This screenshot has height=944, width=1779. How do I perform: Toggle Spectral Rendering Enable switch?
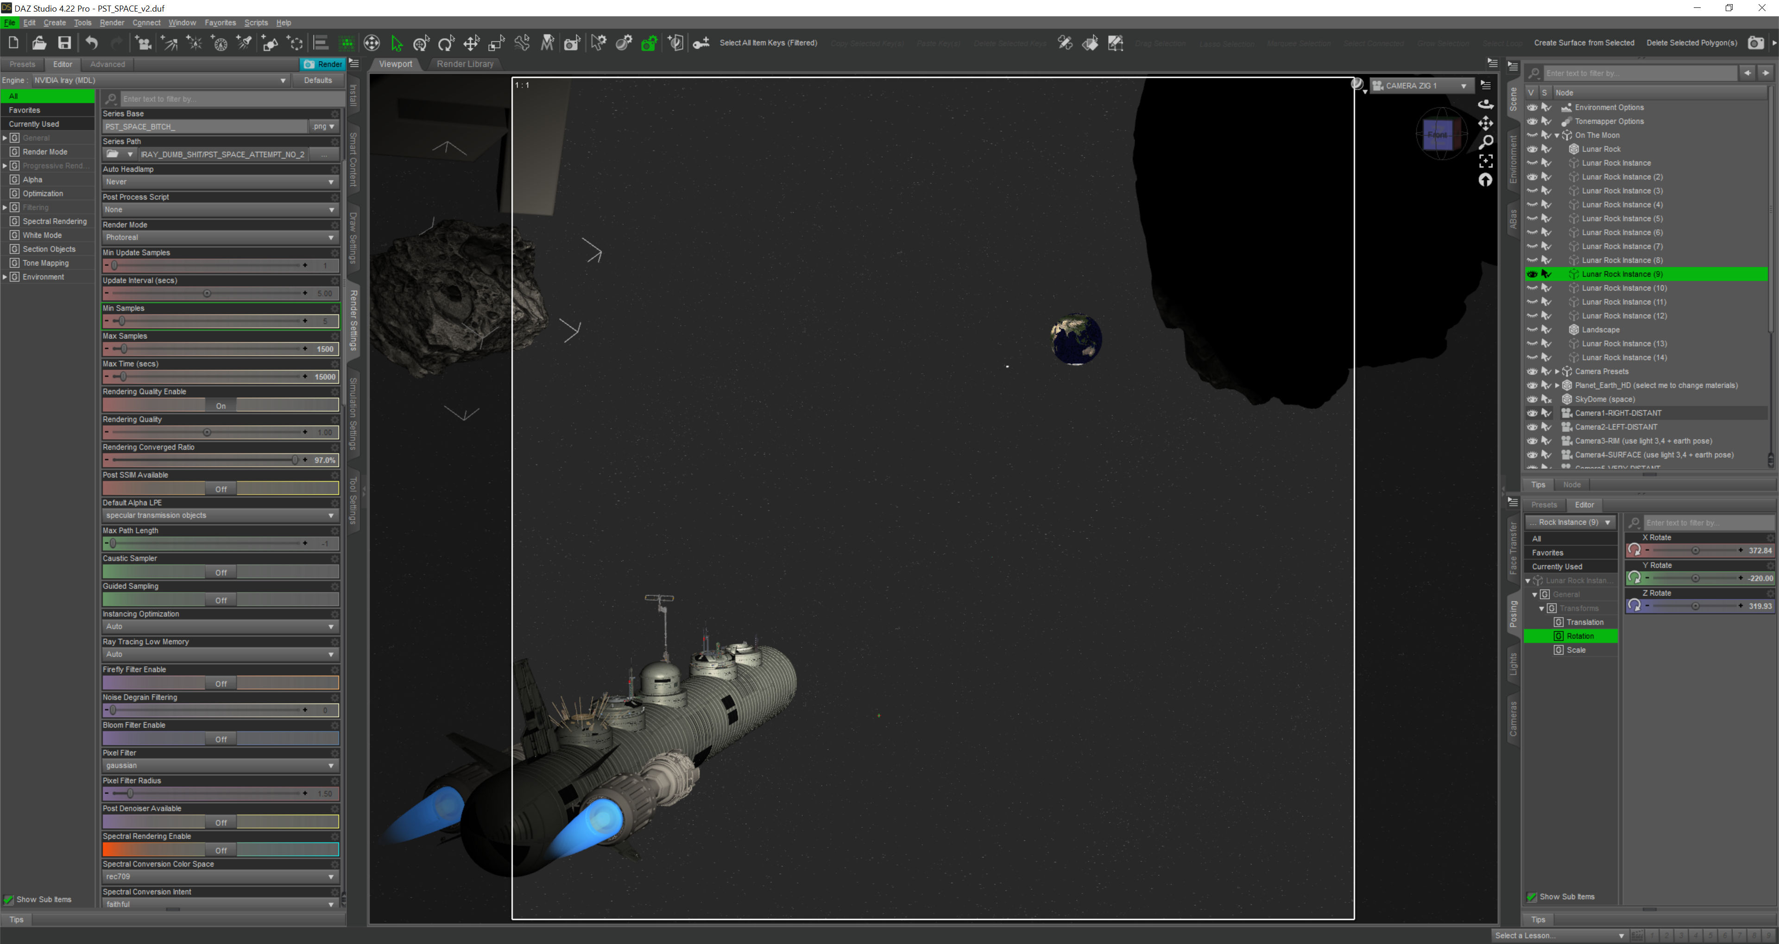[221, 850]
